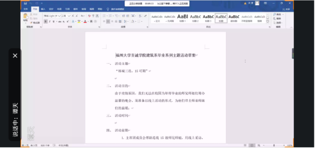Toggle center alignment button
The height and width of the screenshot is (148, 315).
(x=108, y=22)
